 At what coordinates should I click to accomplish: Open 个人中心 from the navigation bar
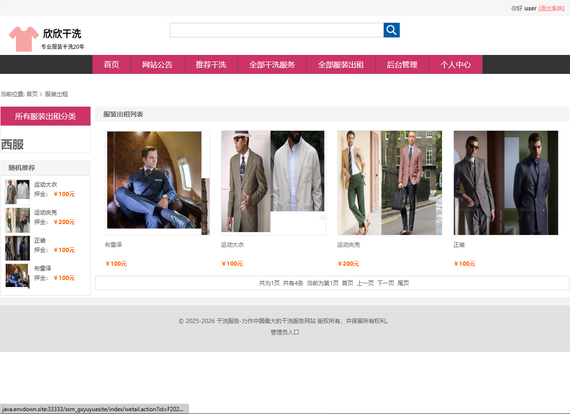(x=455, y=65)
